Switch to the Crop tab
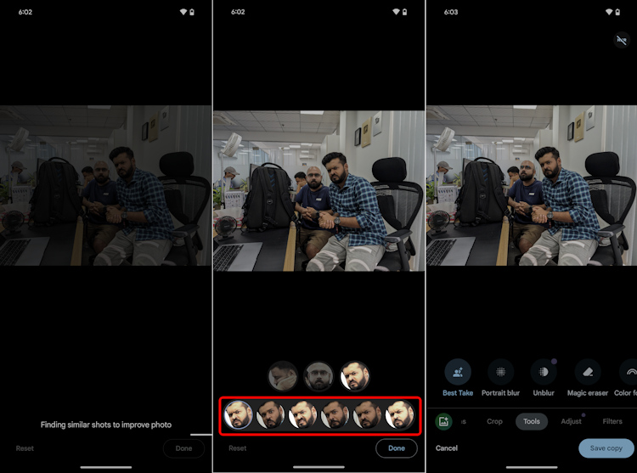637x473 pixels. tap(494, 421)
